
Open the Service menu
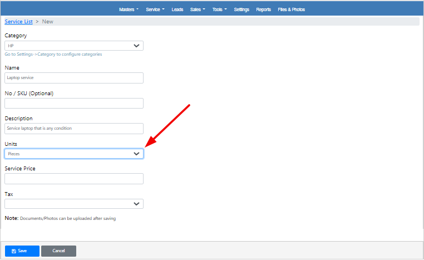(155, 9)
